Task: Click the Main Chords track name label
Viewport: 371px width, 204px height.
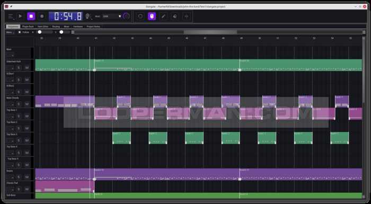Action: [13, 98]
